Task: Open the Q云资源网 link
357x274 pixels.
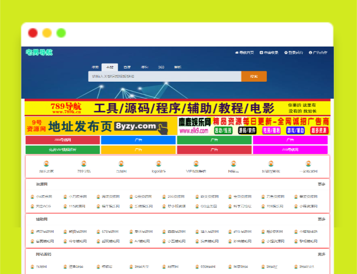Action: point(143,197)
